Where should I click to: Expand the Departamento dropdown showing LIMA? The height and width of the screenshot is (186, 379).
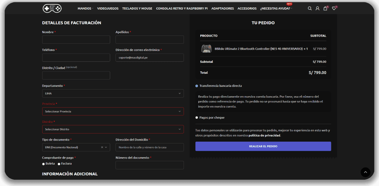[x=113, y=94]
